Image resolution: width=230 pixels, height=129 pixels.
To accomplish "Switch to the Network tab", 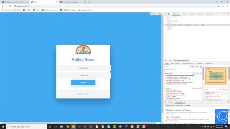I will coord(200,14).
